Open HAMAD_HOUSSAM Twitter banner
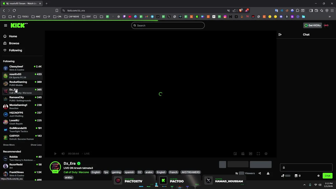 coord(225,181)
